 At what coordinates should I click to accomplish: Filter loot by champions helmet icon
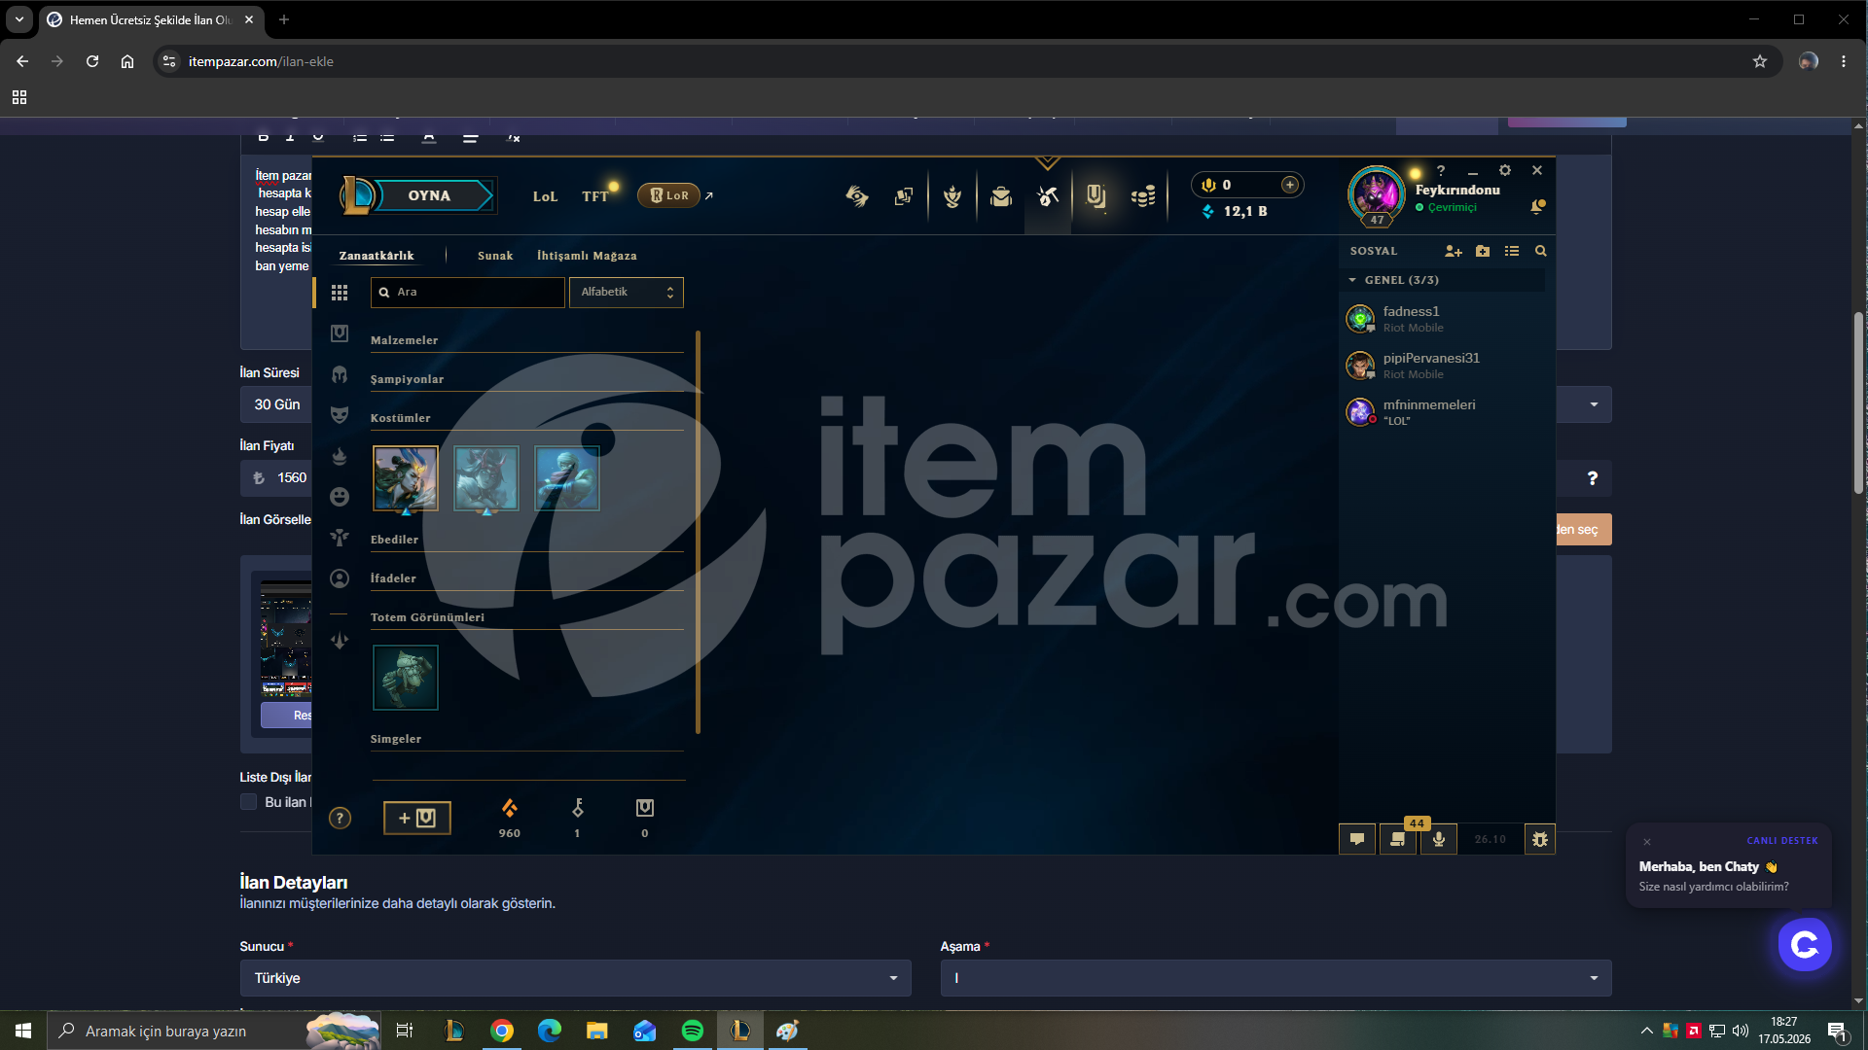[340, 374]
